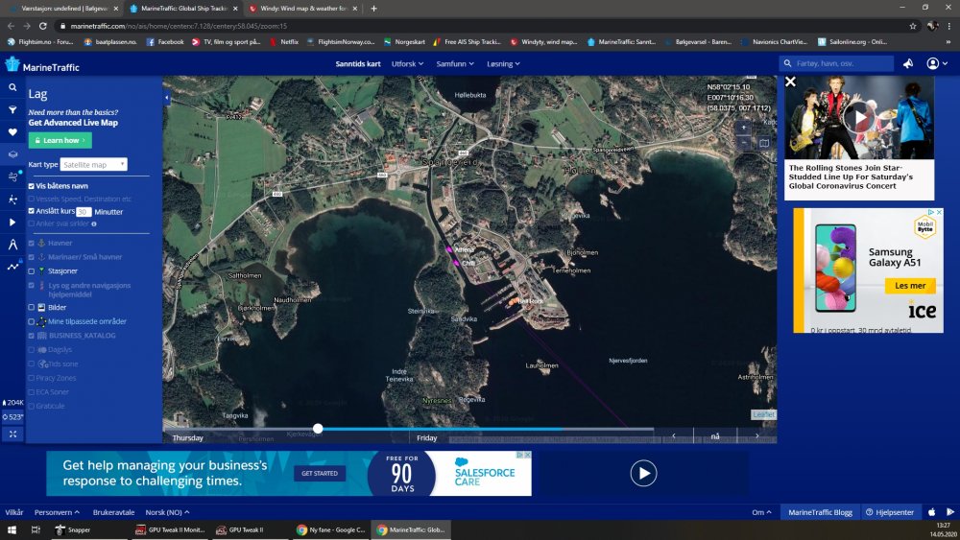Viewport: 960px width, 540px height.
Task: Open the filter funnel tool
Action: coord(12,110)
